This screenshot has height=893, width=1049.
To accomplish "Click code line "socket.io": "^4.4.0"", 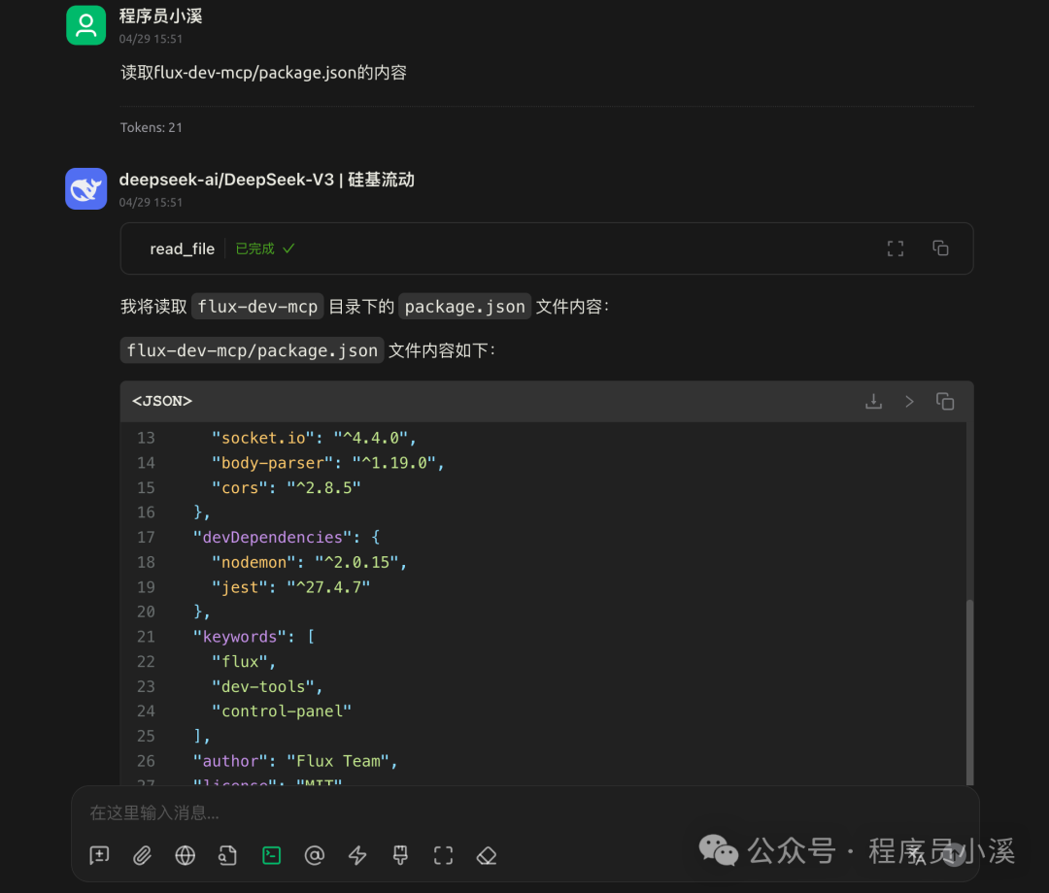I will tap(314, 438).
